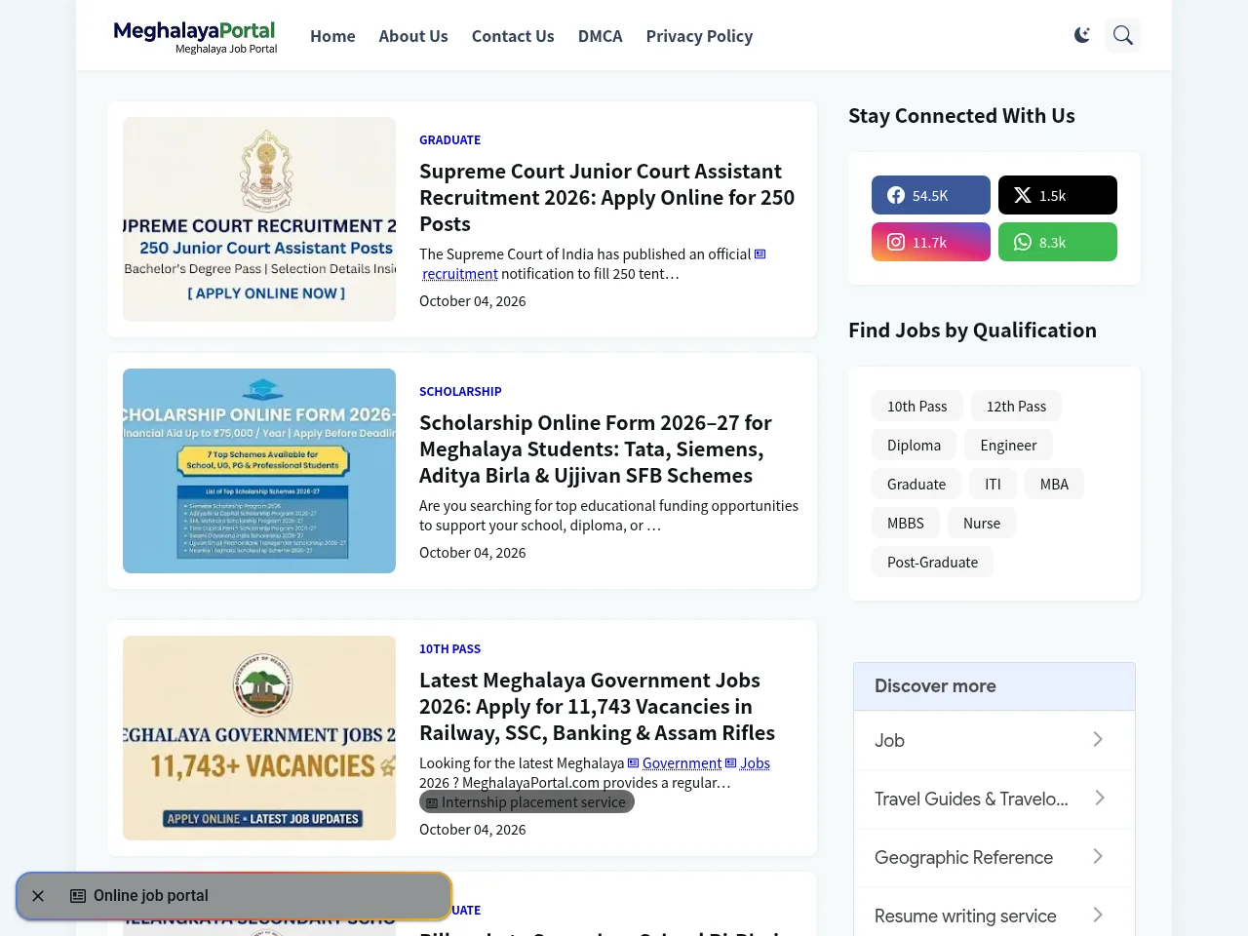Select the Nurse qualification tag

982,524
